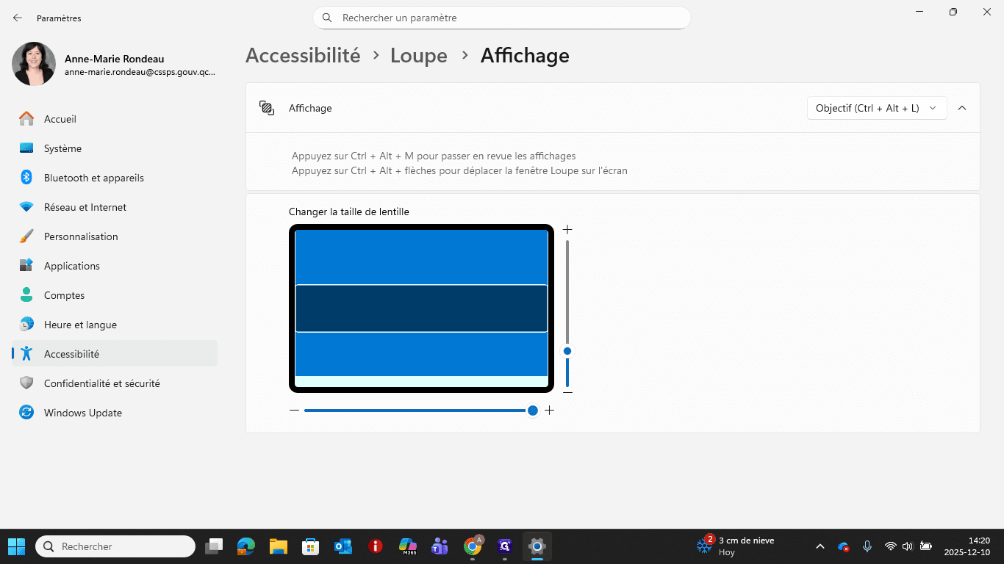Open Google Chrome from the taskbar
This screenshot has height=564, width=1004.
pyautogui.click(x=473, y=546)
